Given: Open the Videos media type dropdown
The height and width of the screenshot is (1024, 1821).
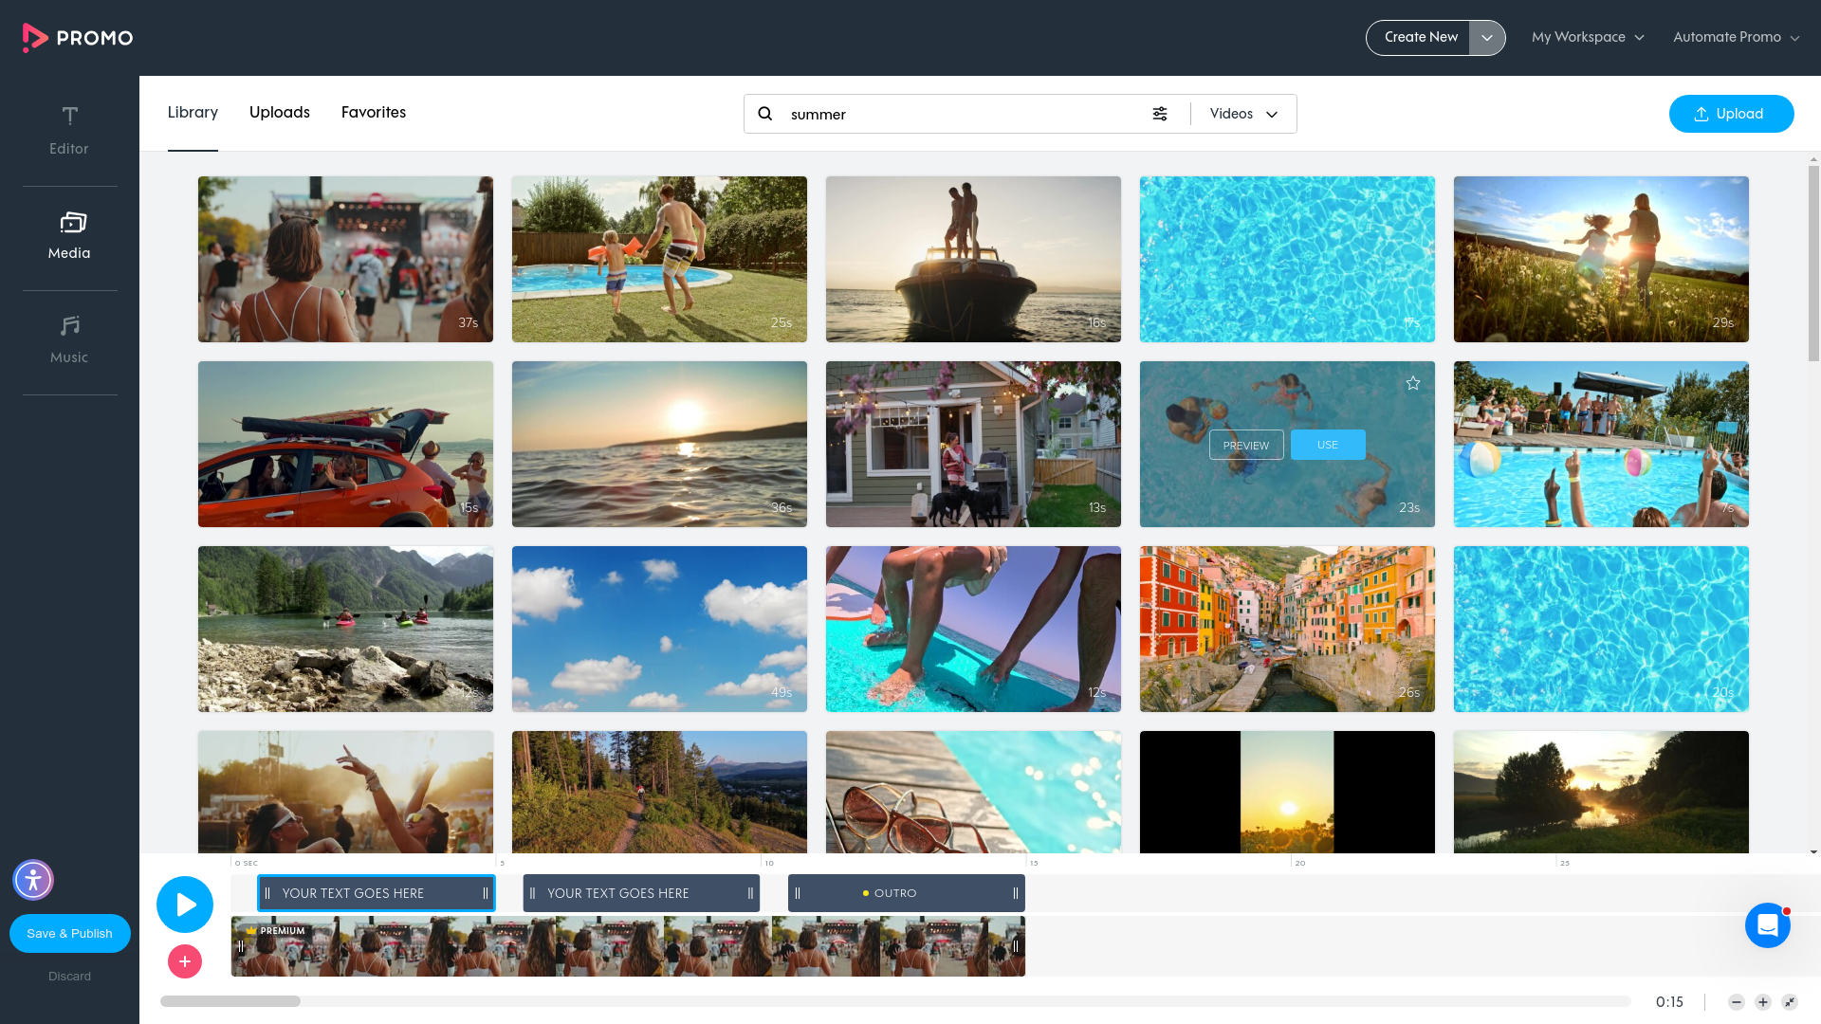Looking at the screenshot, I should [x=1243, y=114].
